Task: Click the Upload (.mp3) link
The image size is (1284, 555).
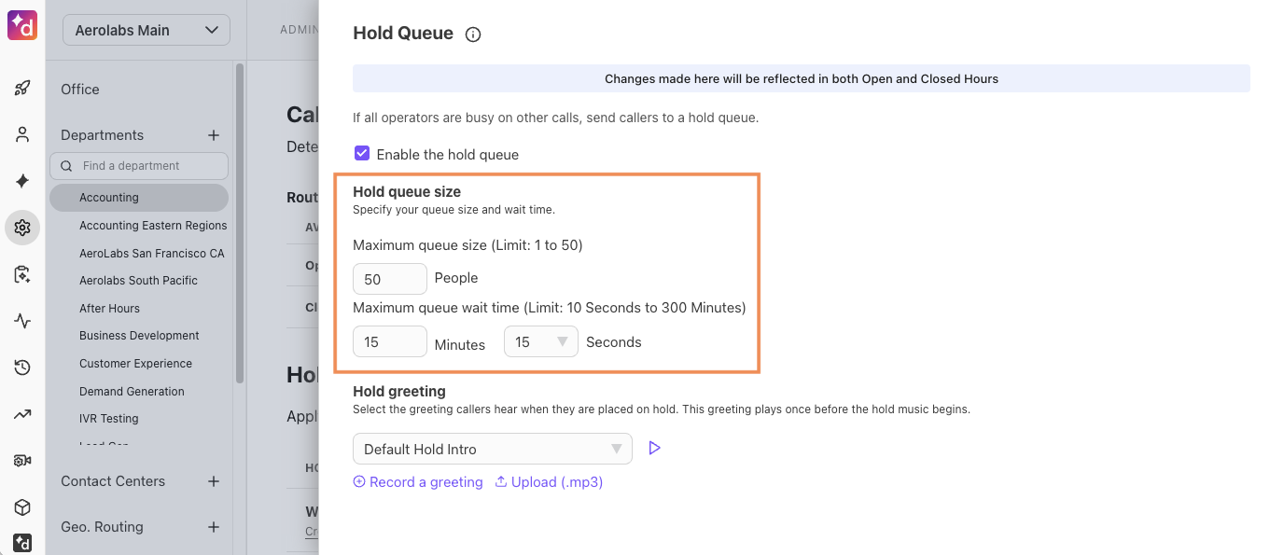Action: click(549, 482)
